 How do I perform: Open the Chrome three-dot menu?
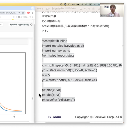point(32,13)
